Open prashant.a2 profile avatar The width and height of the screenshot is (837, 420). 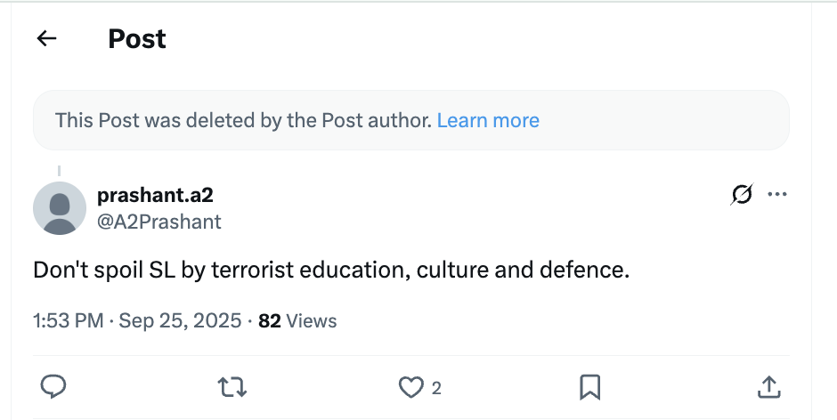tap(60, 208)
